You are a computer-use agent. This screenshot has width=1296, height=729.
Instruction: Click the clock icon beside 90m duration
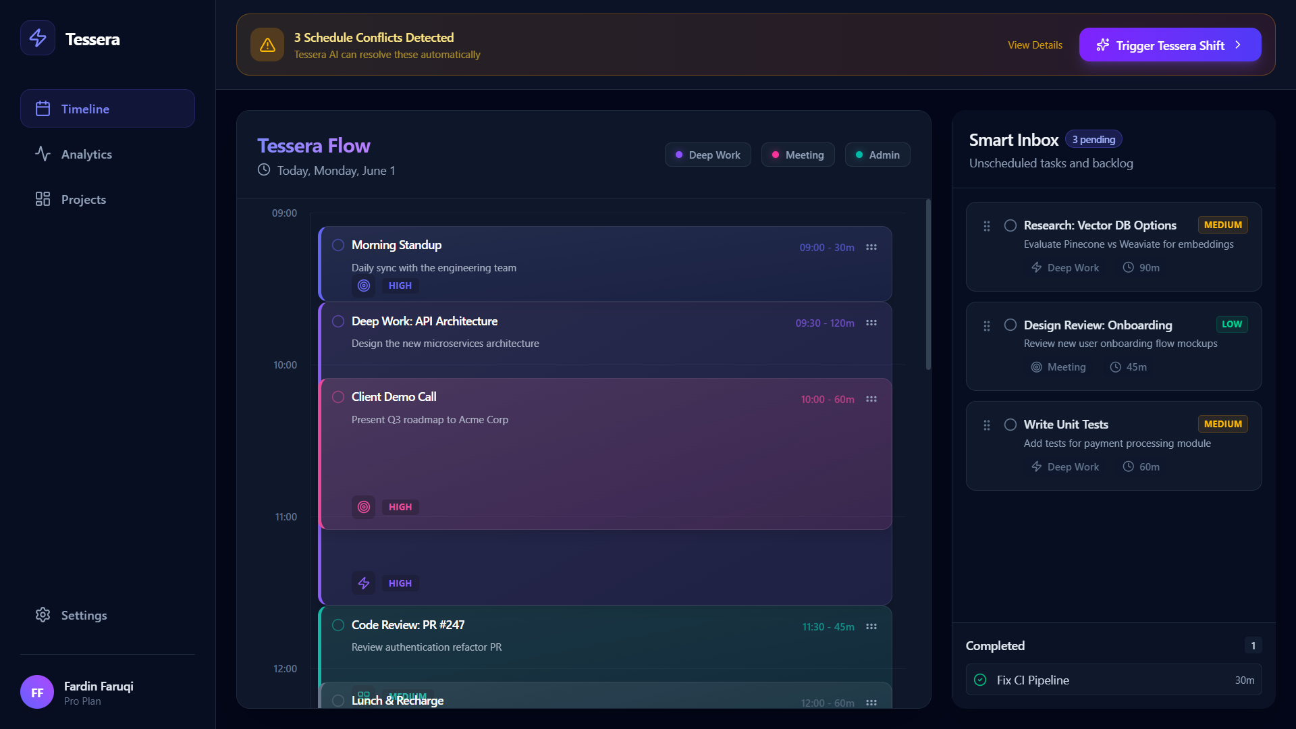coord(1128,267)
